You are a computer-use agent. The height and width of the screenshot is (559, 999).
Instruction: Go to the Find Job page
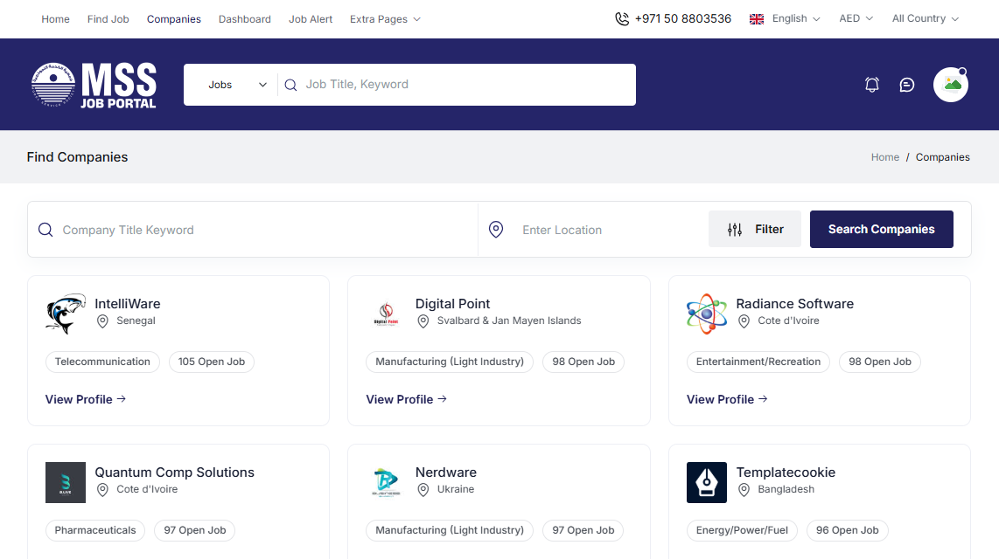[108, 19]
